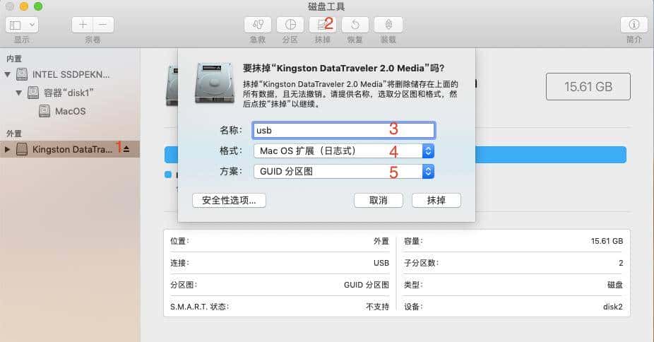
Task: Click the green zoom window button
Action: [38, 6]
